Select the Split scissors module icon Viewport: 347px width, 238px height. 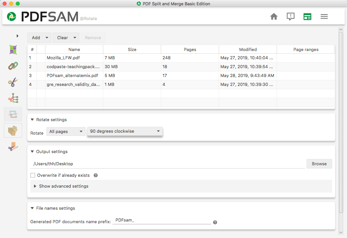pos(13,82)
